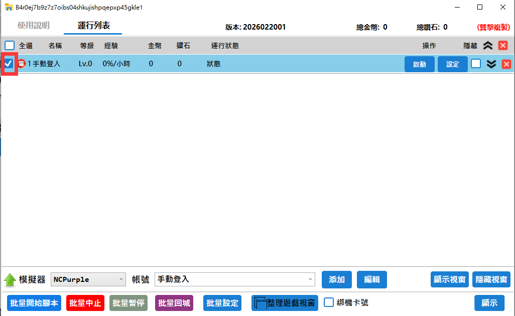Click the folder icon in the title bar
Image resolution: width=515 pixels, height=316 pixels.
pyautogui.click(x=9, y=7)
